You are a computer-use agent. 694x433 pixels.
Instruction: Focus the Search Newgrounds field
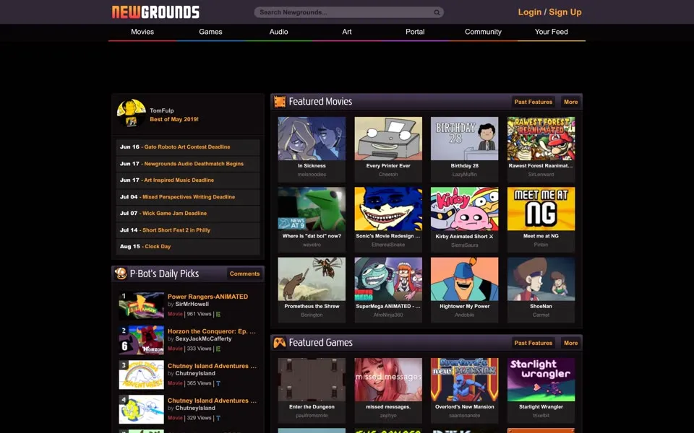click(x=348, y=12)
